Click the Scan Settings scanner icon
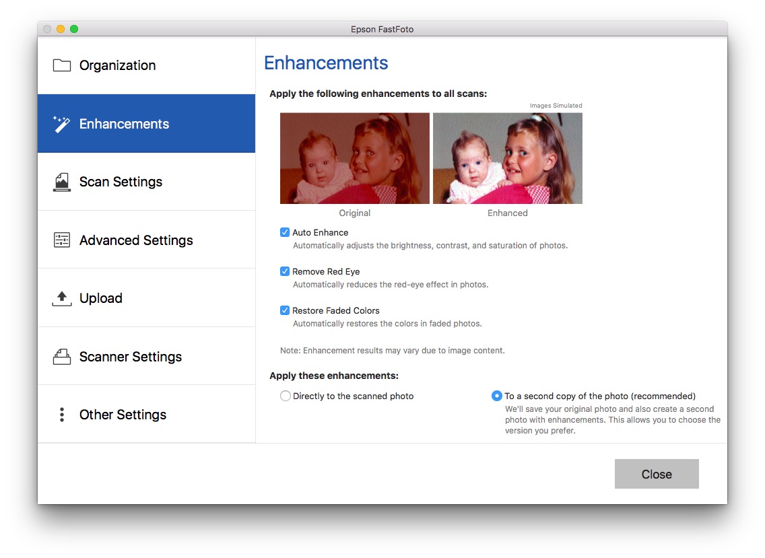This screenshot has width=765, height=558. click(62, 182)
